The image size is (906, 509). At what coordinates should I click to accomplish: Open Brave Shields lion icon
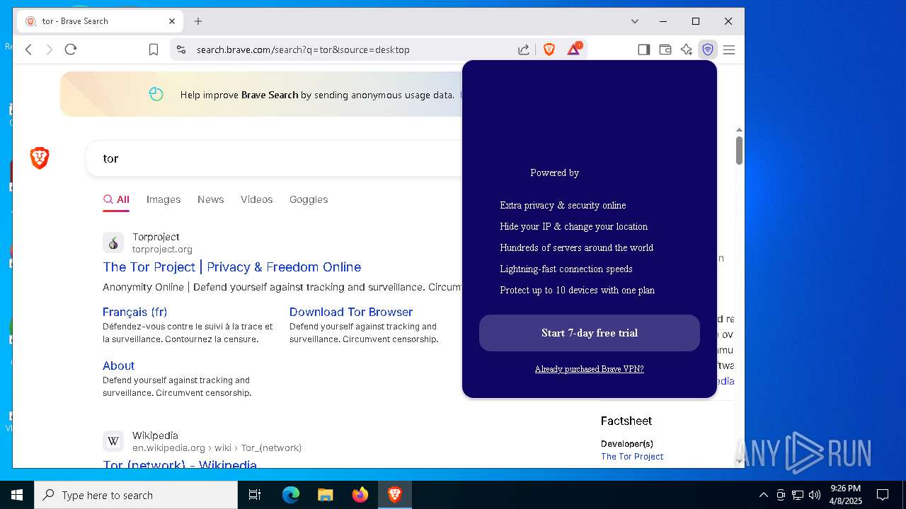(549, 49)
